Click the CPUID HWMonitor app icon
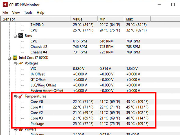 click(x=5, y=5)
